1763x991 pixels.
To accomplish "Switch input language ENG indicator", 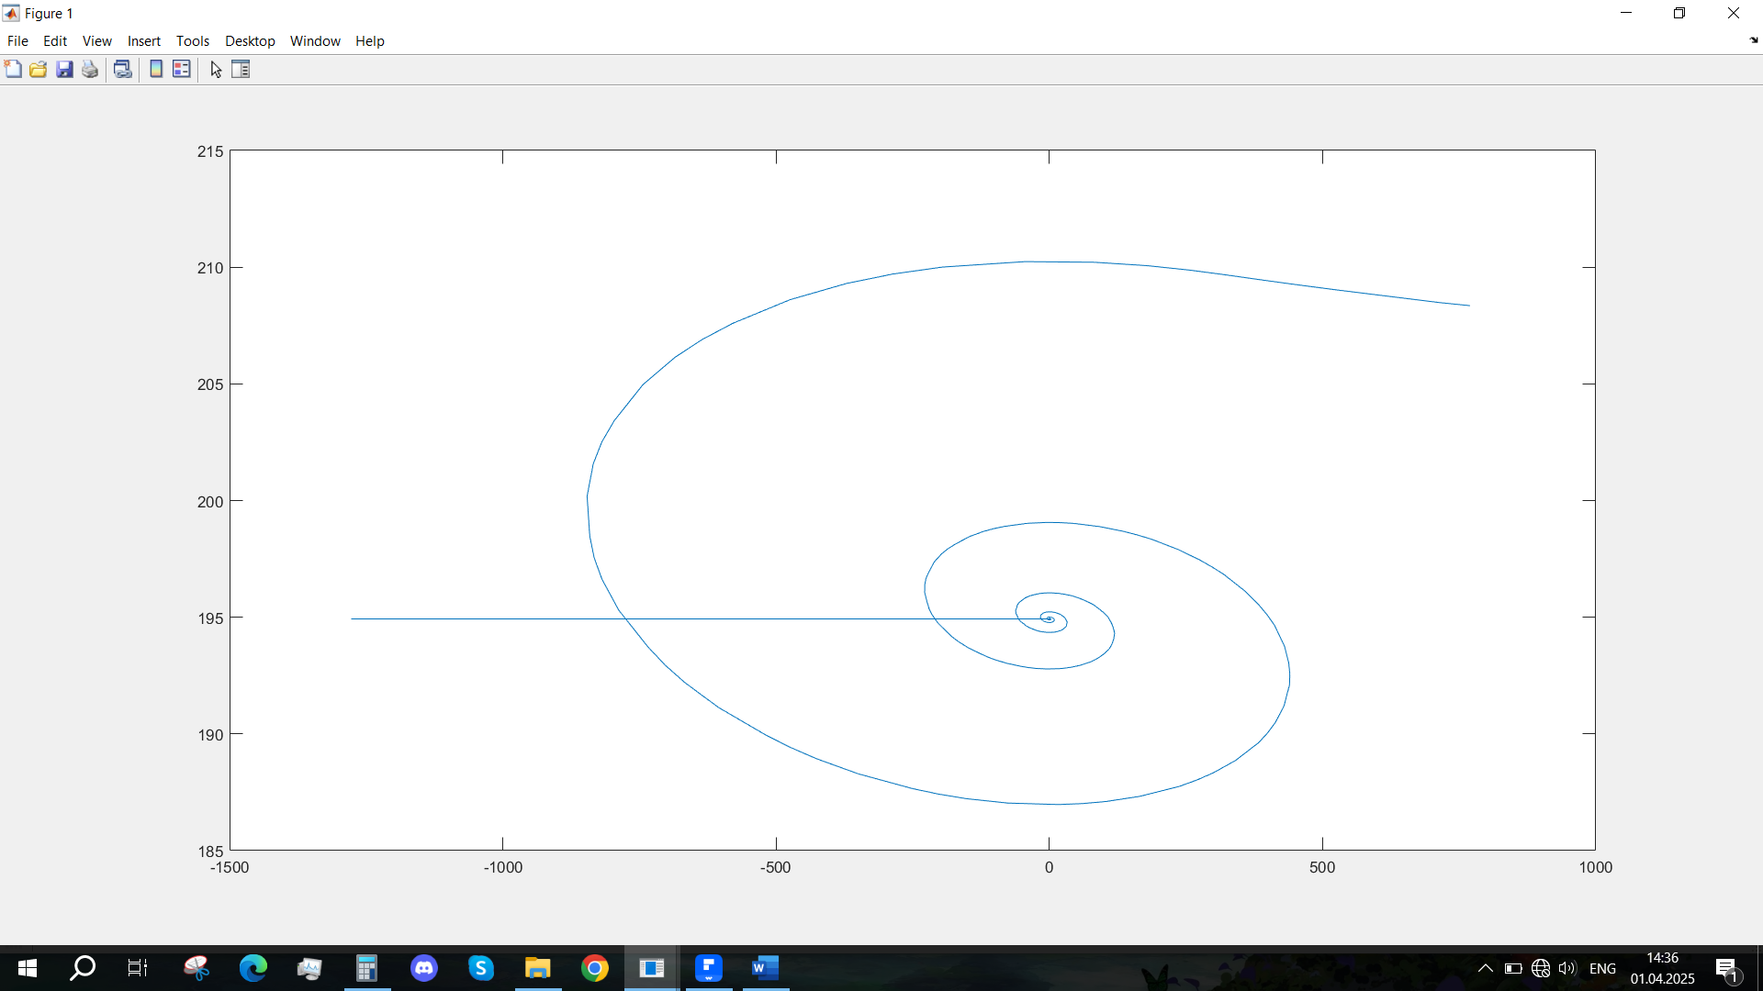I will tap(1602, 968).
